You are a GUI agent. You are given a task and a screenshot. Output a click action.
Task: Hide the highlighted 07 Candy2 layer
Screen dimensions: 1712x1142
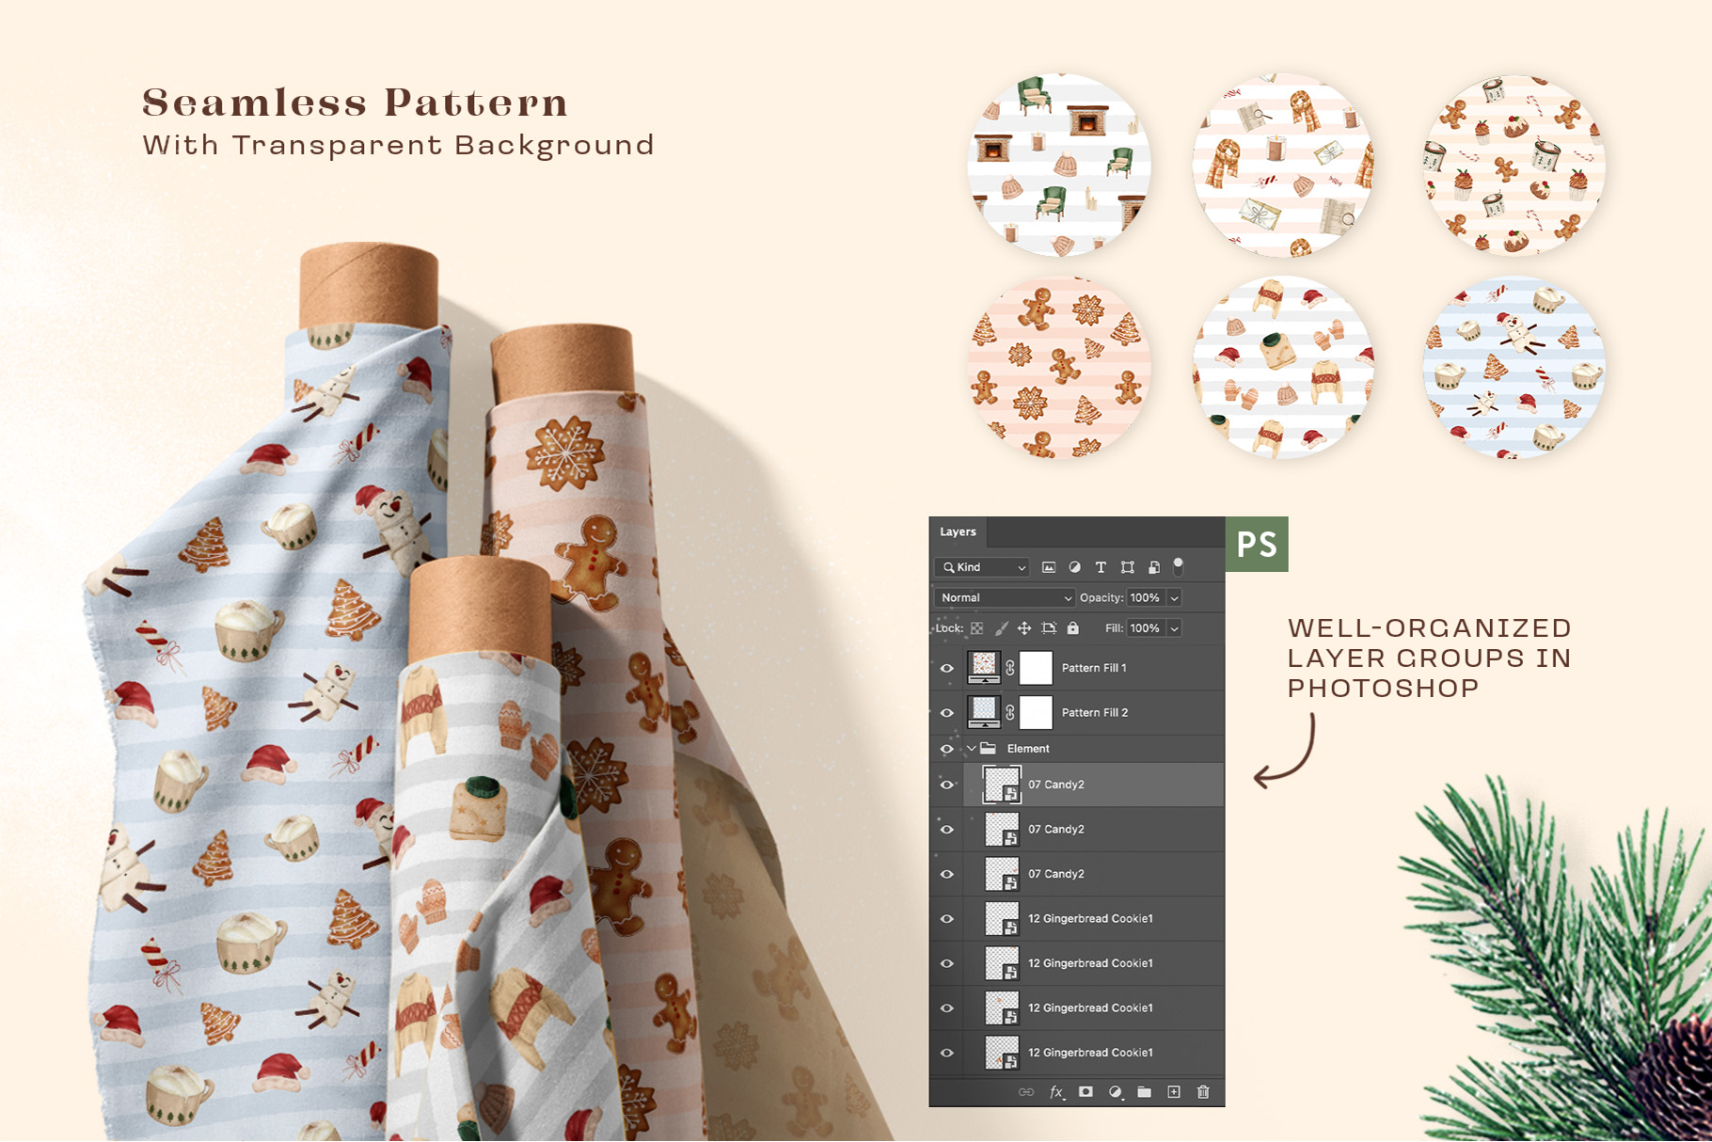point(947,785)
